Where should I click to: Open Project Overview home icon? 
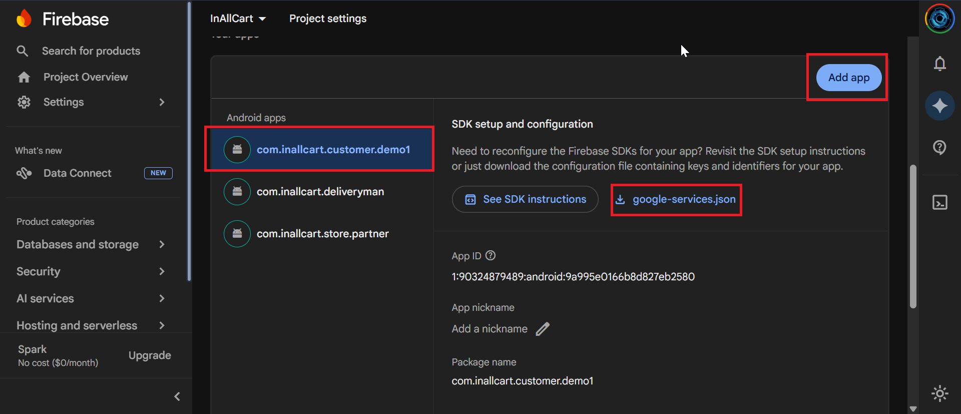(x=24, y=77)
